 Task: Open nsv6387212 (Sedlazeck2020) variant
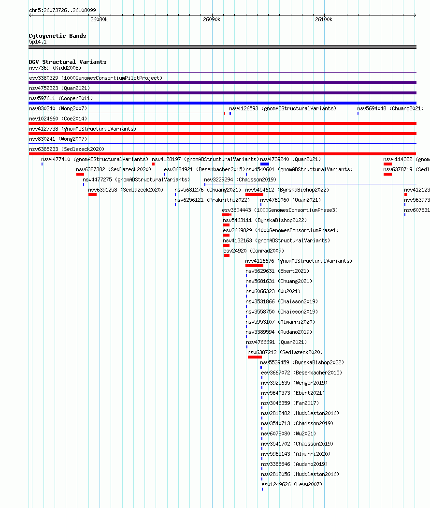(285, 353)
